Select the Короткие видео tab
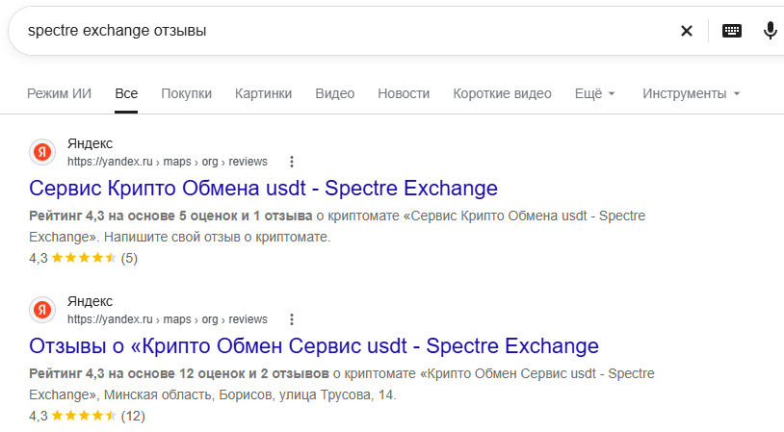The image size is (784, 432). pyautogui.click(x=502, y=93)
